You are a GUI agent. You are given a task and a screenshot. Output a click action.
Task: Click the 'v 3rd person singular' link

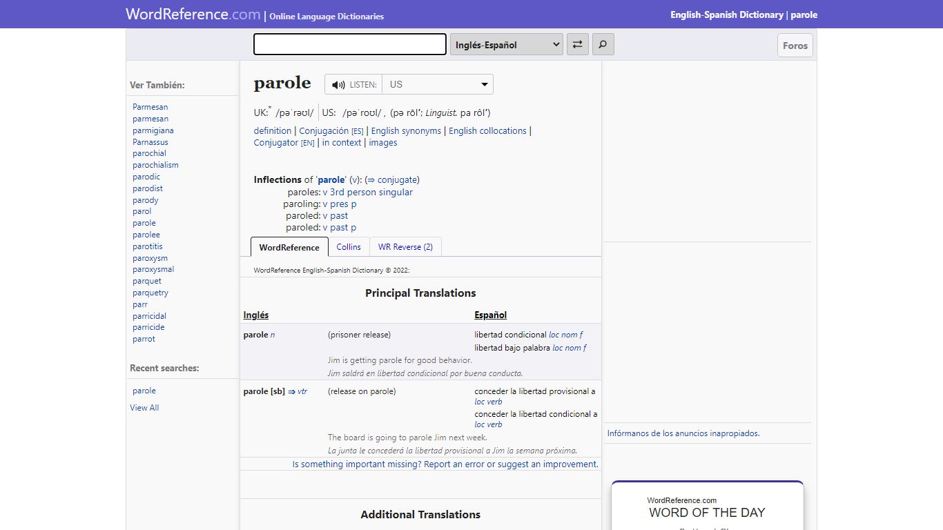click(x=368, y=192)
